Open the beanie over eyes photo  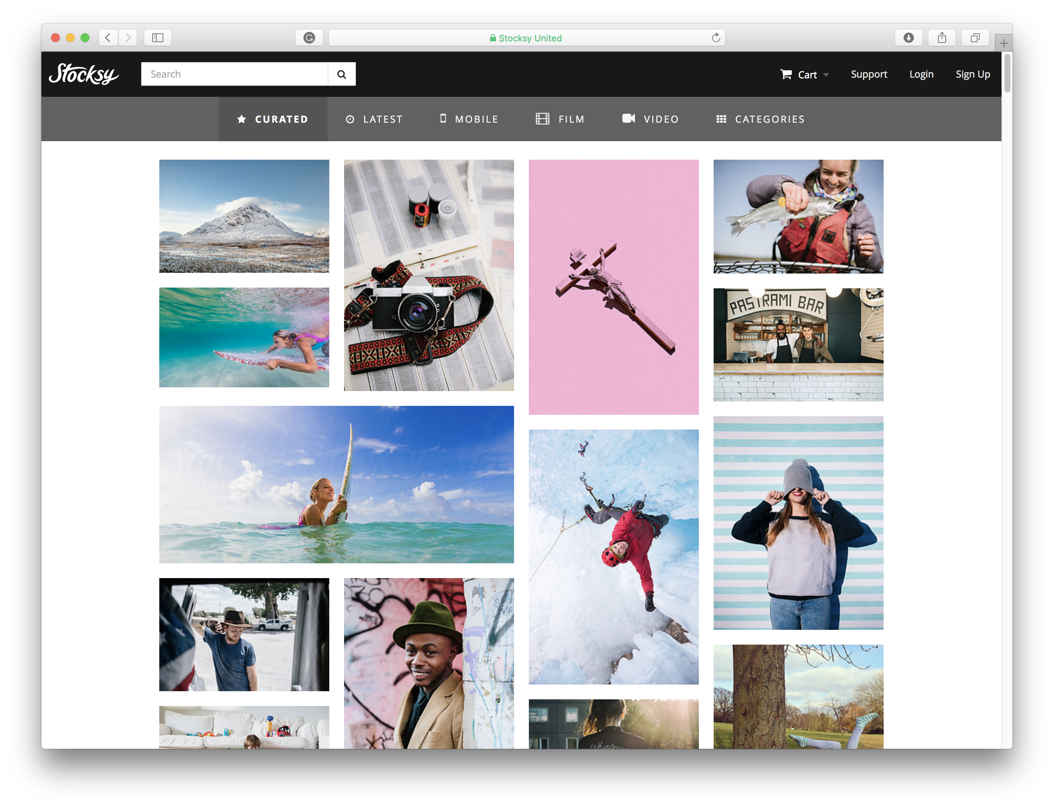click(798, 523)
